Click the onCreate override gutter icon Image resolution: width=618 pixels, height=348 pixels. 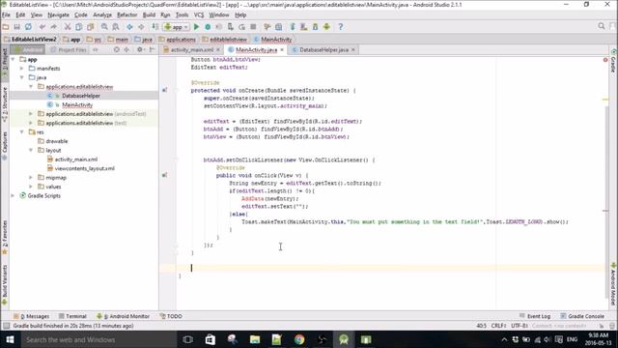(x=164, y=90)
